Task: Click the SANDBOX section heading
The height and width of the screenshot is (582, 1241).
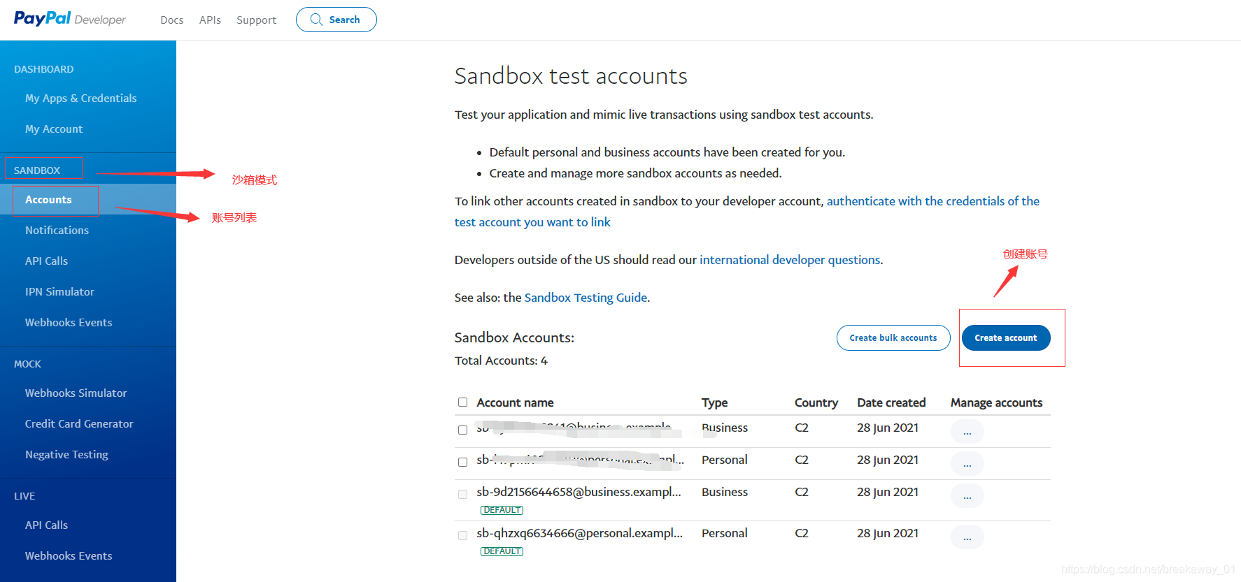Action: pyautogui.click(x=37, y=170)
